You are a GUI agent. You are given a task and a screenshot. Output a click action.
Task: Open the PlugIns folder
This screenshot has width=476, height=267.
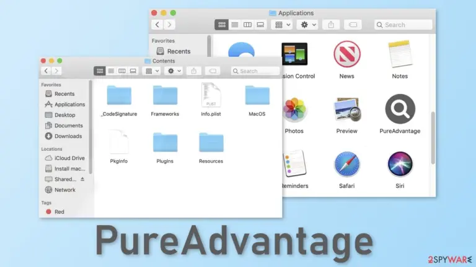tap(165, 142)
